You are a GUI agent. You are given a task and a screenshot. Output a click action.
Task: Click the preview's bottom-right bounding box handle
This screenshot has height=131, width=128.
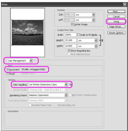tap(43, 45)
